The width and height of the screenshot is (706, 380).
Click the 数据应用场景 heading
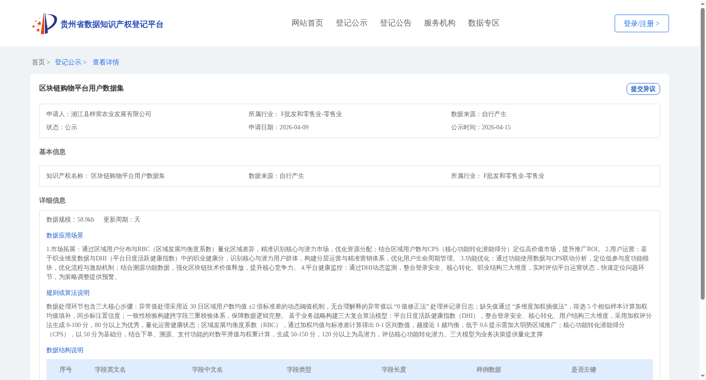65,235
